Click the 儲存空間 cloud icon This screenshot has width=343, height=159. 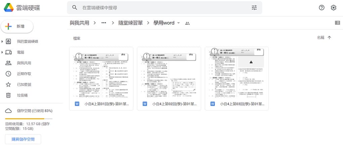point(8,111)
